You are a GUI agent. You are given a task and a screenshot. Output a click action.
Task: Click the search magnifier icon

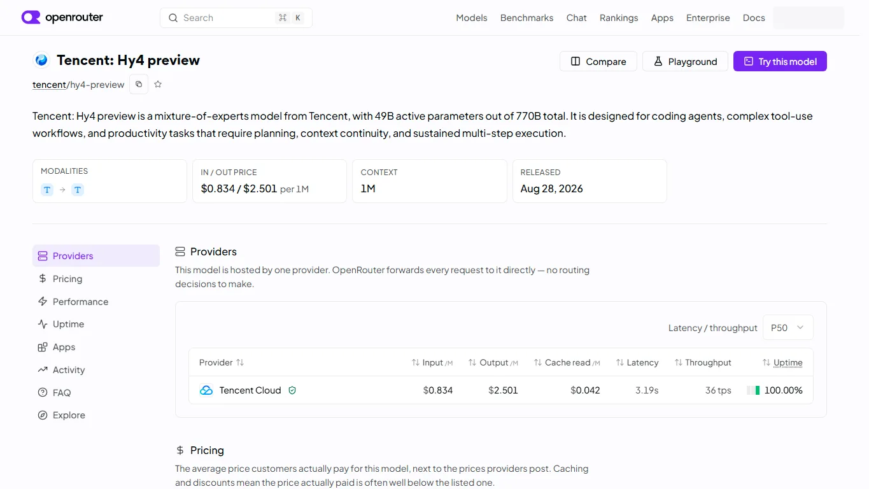tap(173, 18)
